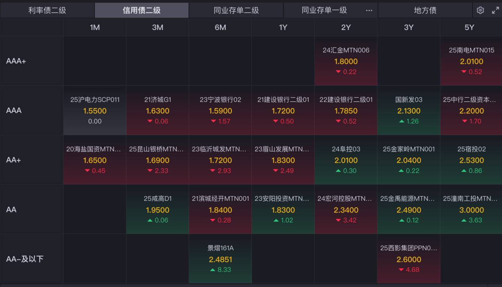Open the 21济城G1 bond cell
502x287 pixels.
(157, 110)
